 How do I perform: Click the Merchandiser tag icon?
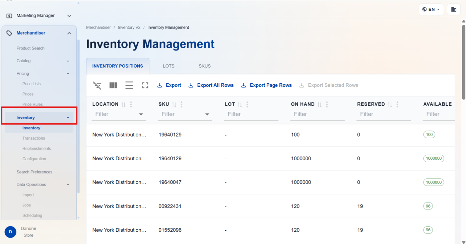9,33
